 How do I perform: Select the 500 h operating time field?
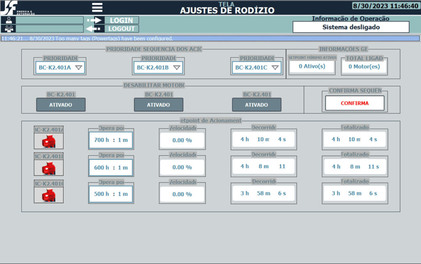pos(111,194)
